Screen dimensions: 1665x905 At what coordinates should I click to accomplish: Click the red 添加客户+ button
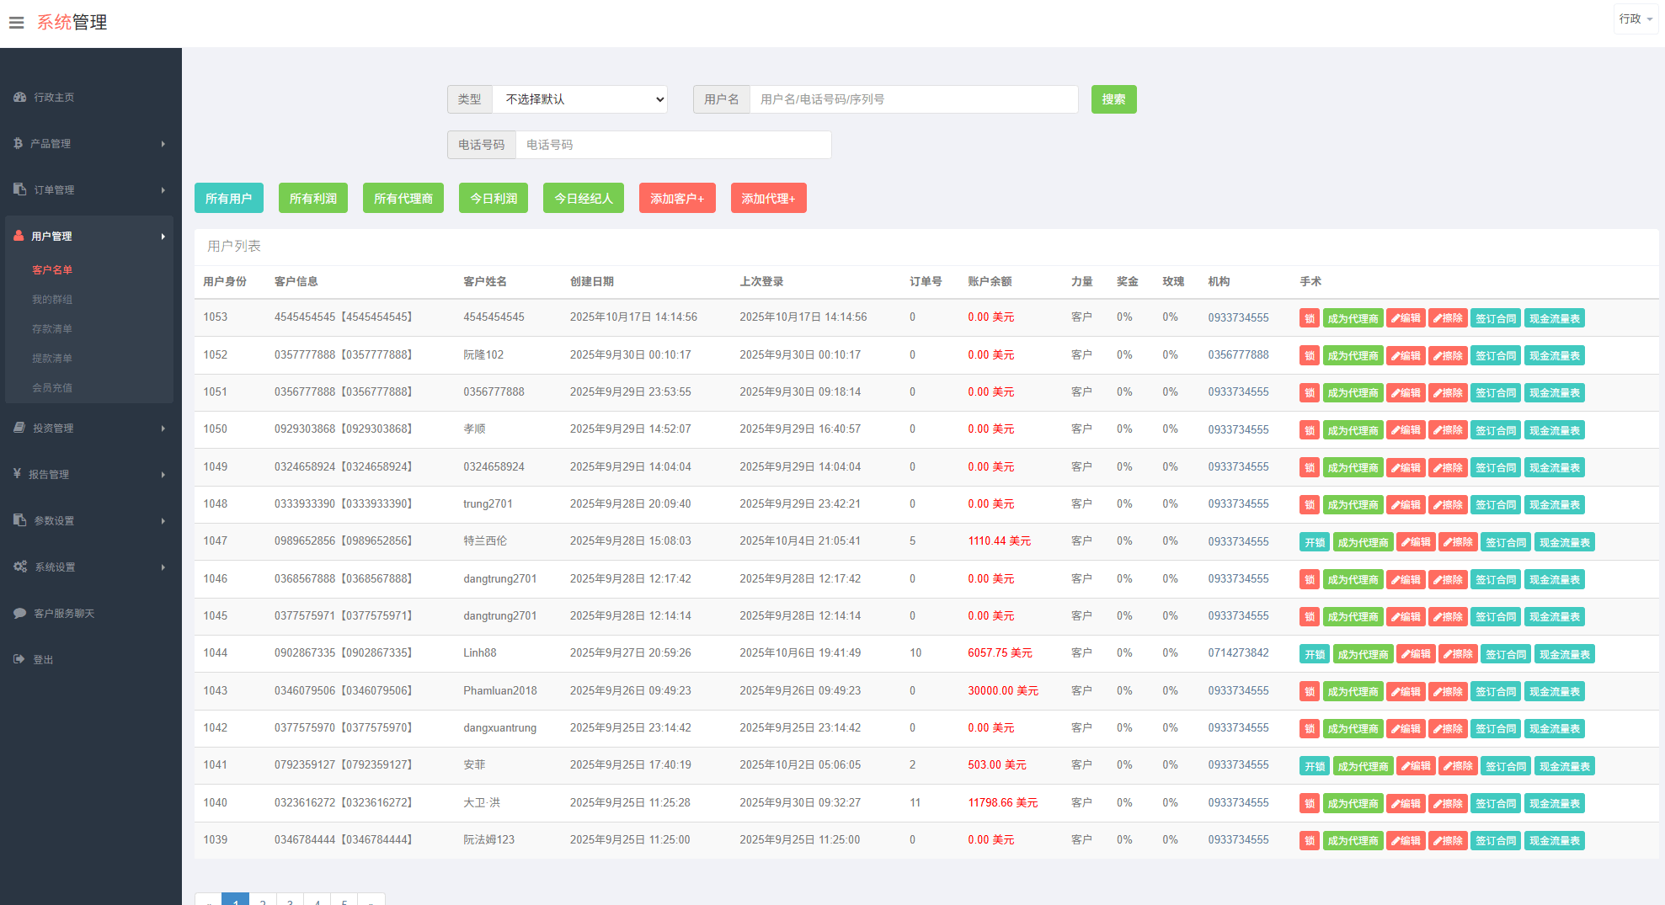coord(676,199)
